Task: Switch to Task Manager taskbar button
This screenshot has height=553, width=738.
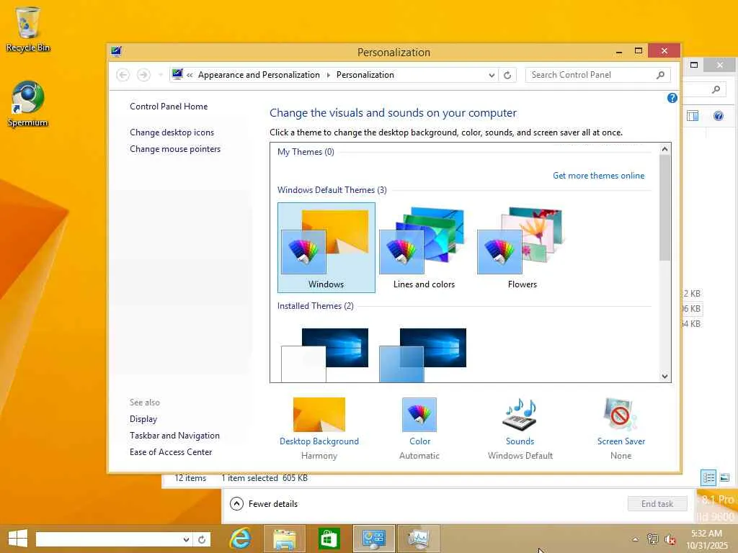Action: pyautogui.click(x=419, y=539)
